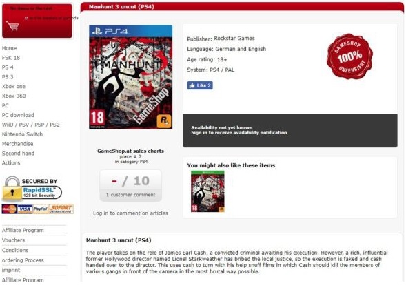406x285 pixels.
Task: Click the MasterCard payment icon
Action: coord(10,209)
